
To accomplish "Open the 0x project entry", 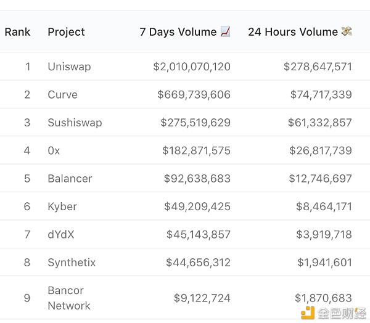I will (x=54, y=150).
